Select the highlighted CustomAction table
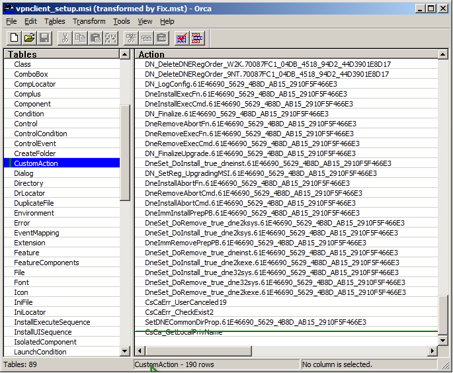 (62, 163)
